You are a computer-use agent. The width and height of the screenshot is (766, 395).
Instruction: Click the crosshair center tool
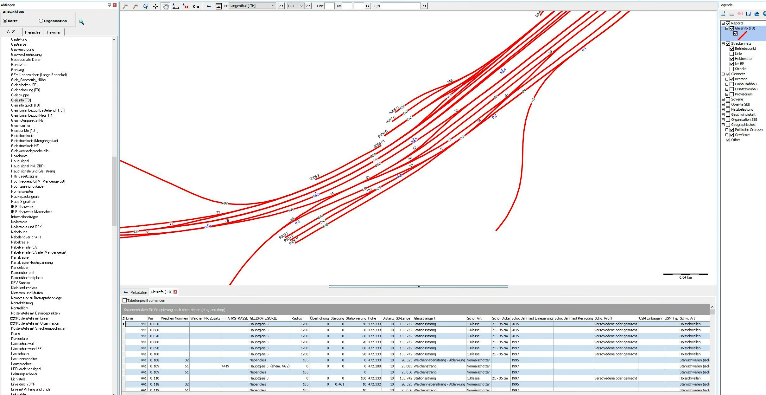(155, 6)
